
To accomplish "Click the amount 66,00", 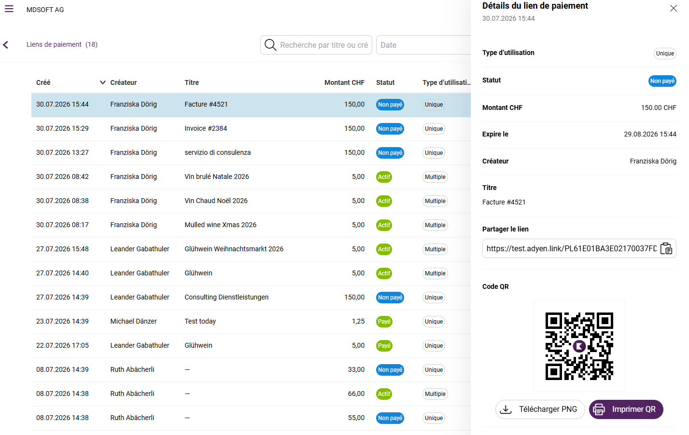I will [356, 394].
